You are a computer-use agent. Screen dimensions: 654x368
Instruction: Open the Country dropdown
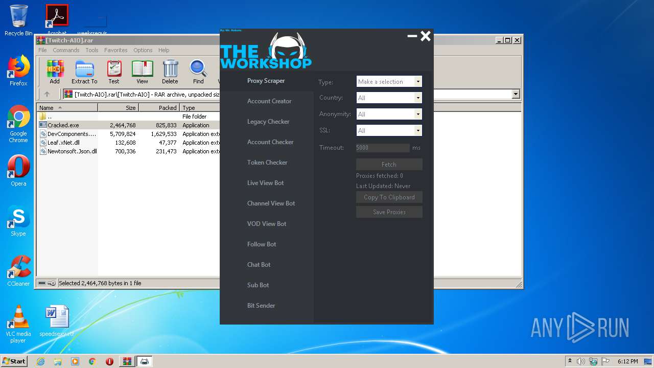click(389, 98)
